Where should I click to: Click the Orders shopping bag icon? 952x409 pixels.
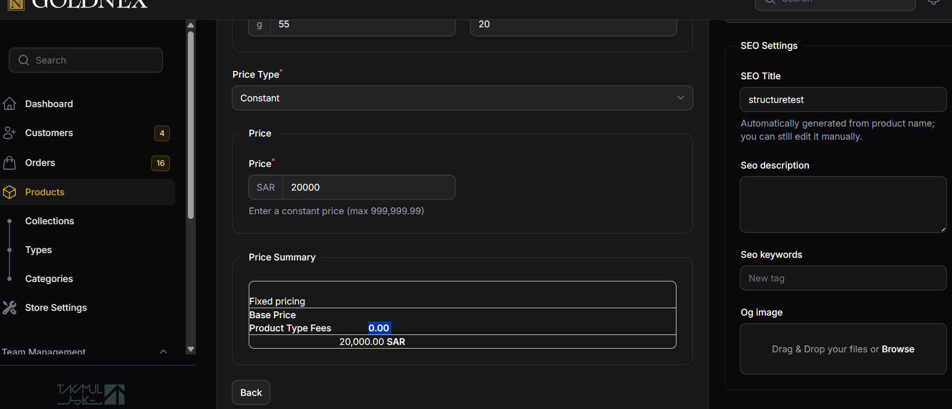pyautogui.click(x=9, y=163)
